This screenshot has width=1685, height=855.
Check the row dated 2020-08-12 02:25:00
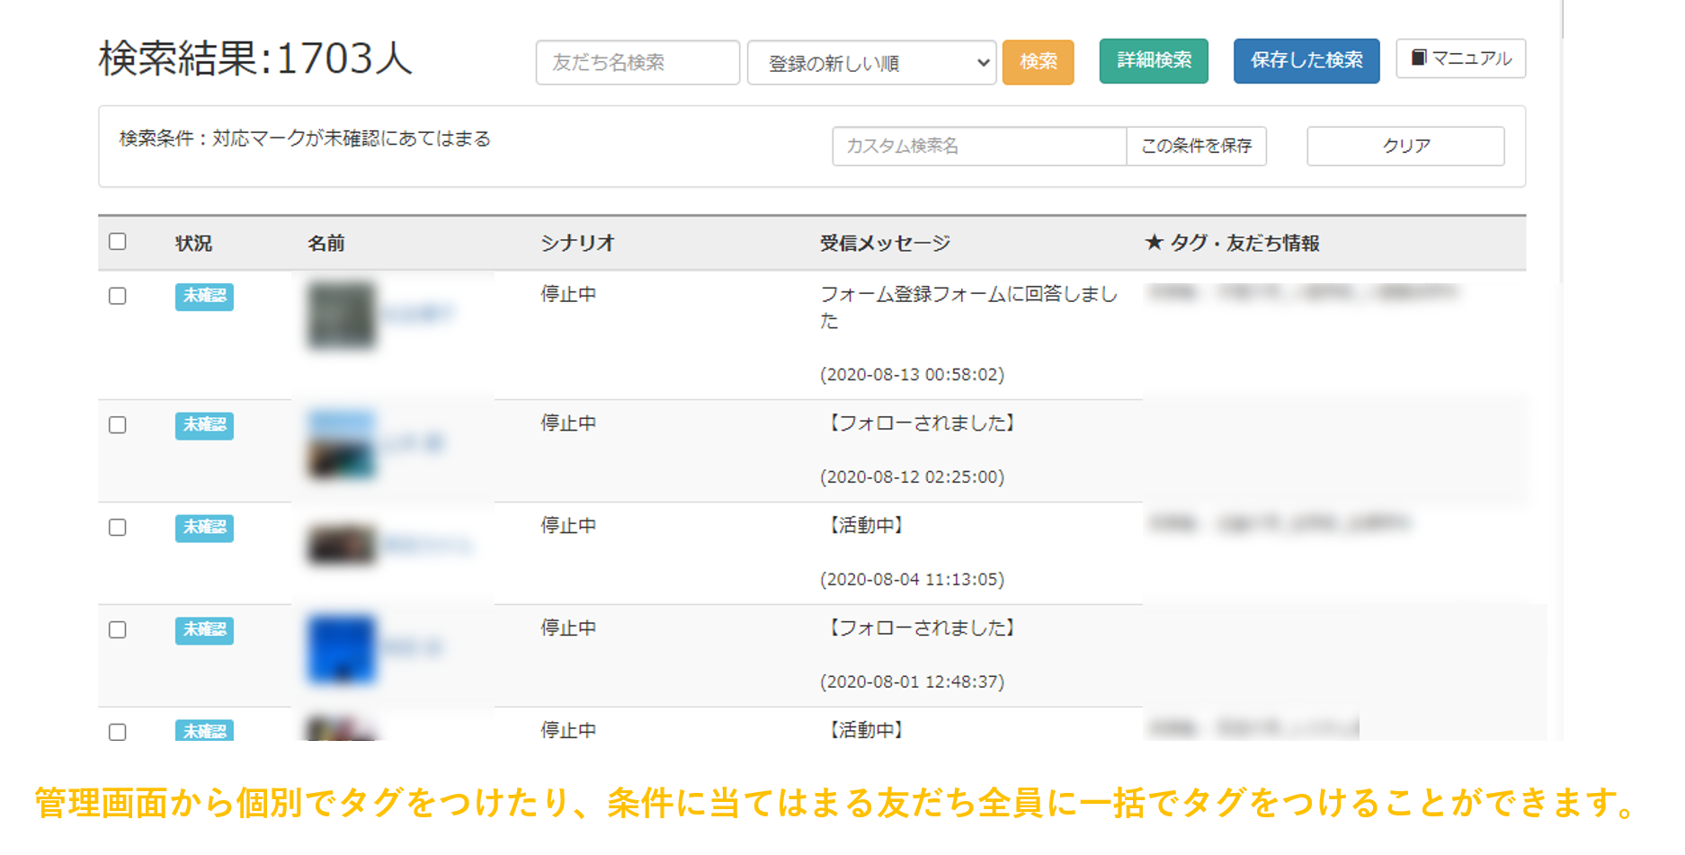tap(118, 425)
